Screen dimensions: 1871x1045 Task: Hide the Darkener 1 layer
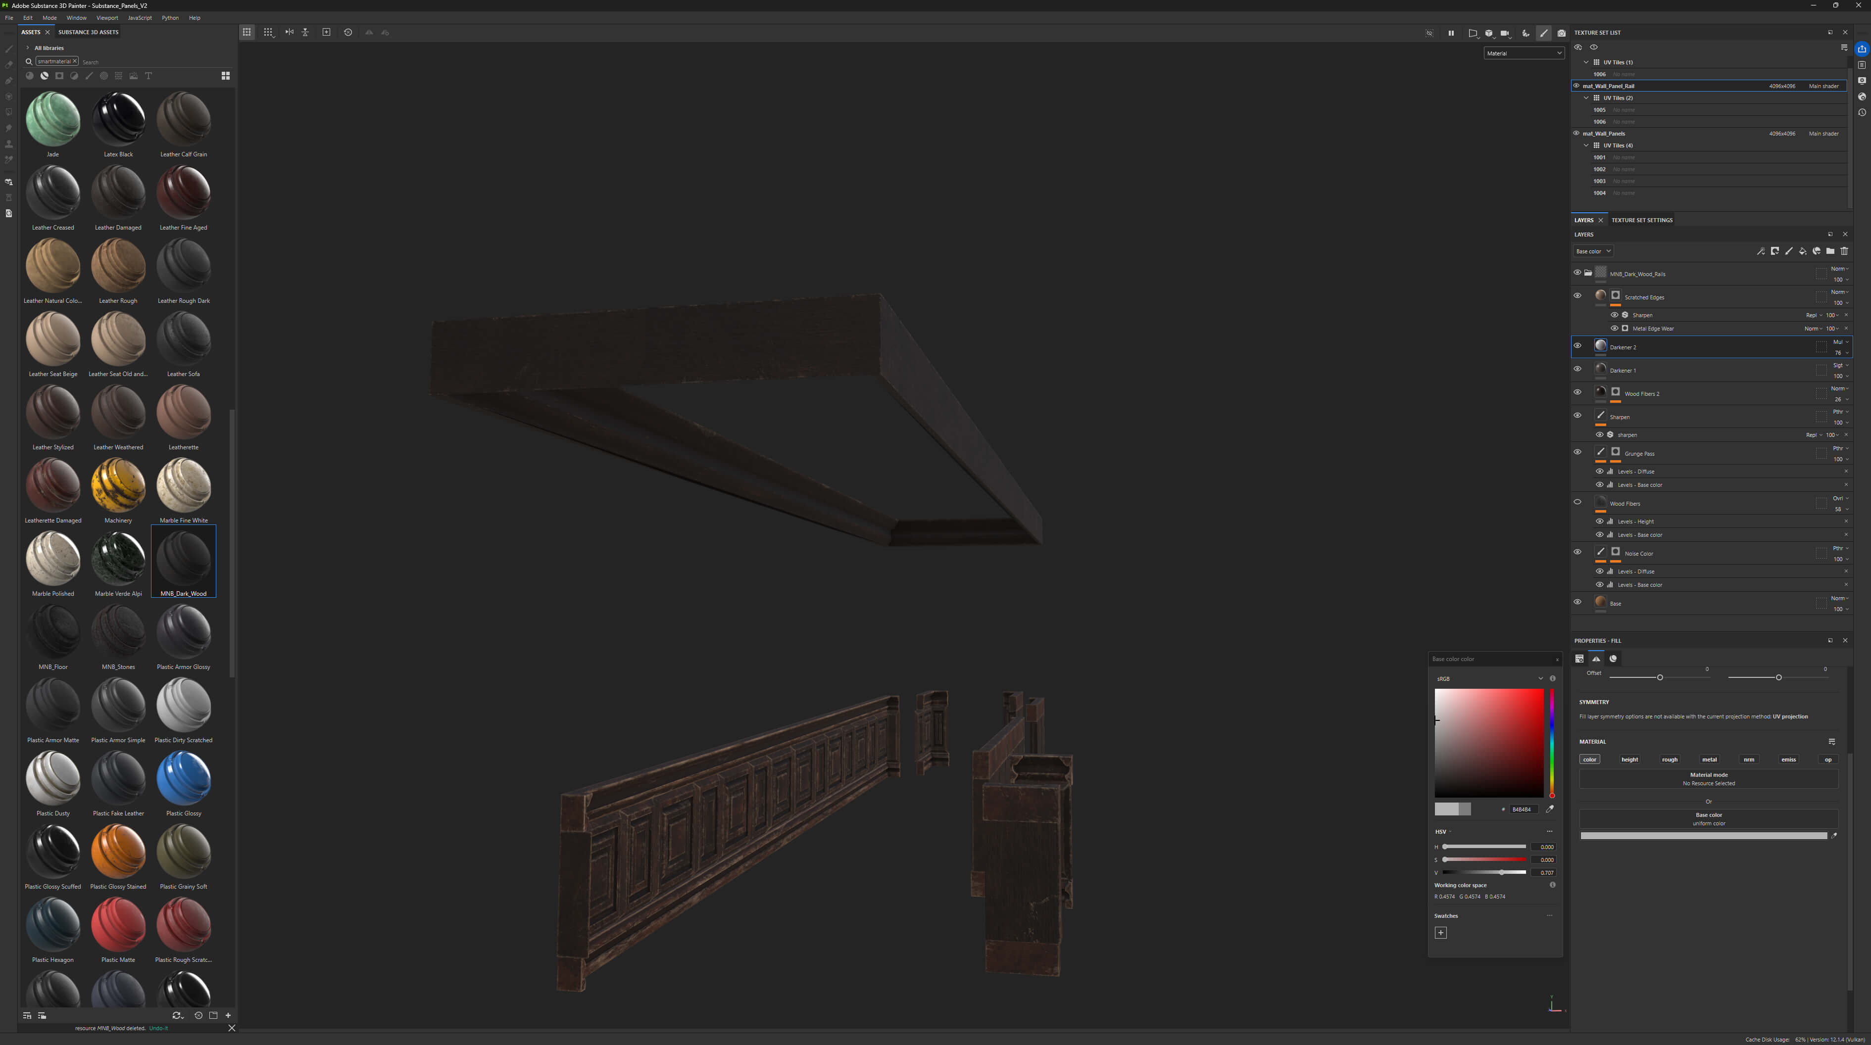pos(1577,369)
